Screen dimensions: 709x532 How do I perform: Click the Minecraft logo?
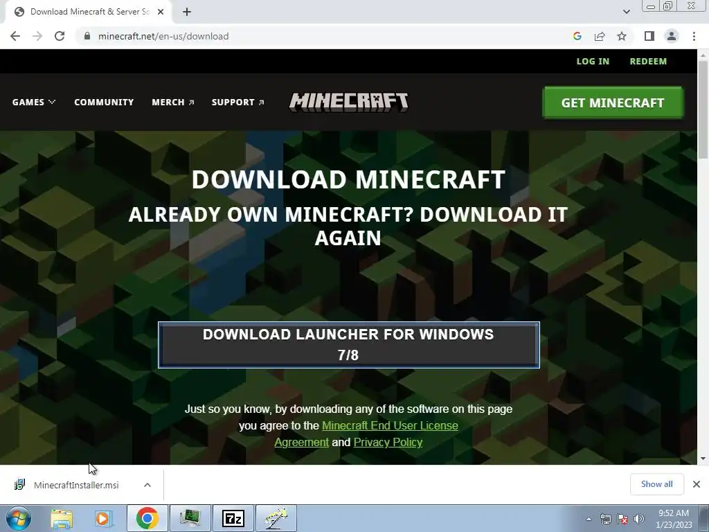click(x=349, y=103)
